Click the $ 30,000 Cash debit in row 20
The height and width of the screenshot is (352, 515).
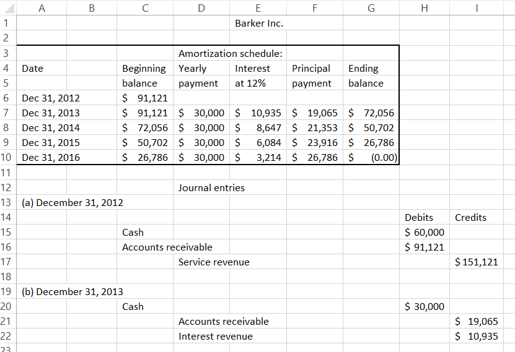(x=425, y=307)
